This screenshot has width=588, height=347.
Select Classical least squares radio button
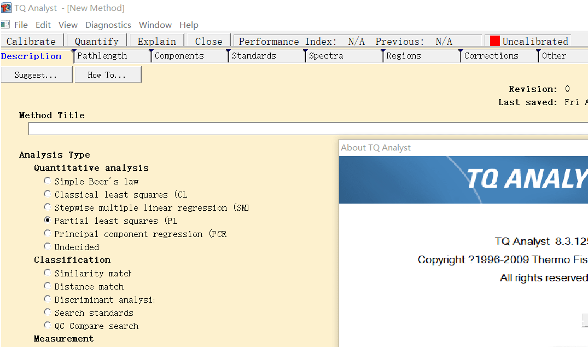pos(47,194)
